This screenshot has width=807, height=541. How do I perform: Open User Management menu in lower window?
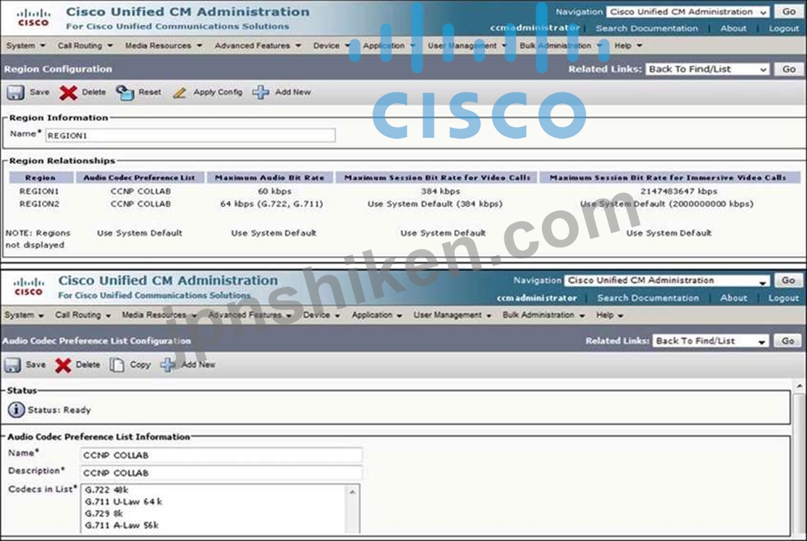tap(452, 315)
